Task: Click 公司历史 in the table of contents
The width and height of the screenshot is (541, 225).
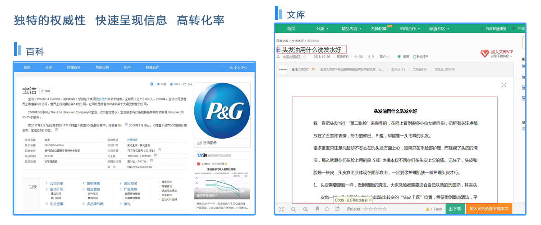Action: point(56,184)
